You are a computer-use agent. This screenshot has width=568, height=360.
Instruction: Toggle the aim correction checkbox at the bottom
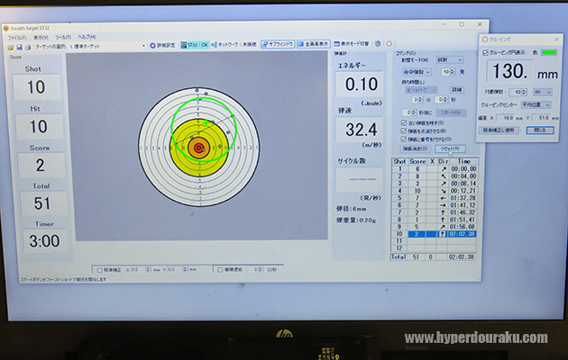tap(99, 270)
